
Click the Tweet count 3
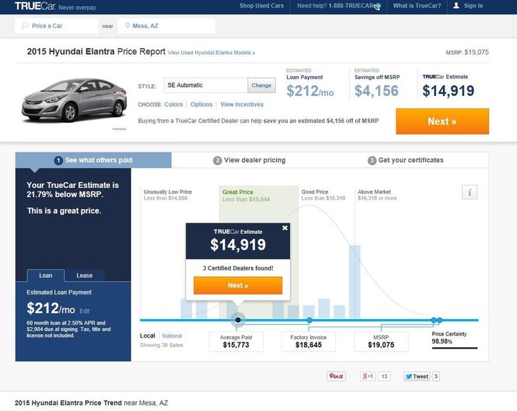(436, 376)
